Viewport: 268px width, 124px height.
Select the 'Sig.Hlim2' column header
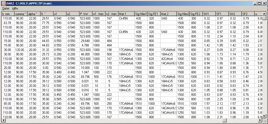click(183, 14)
